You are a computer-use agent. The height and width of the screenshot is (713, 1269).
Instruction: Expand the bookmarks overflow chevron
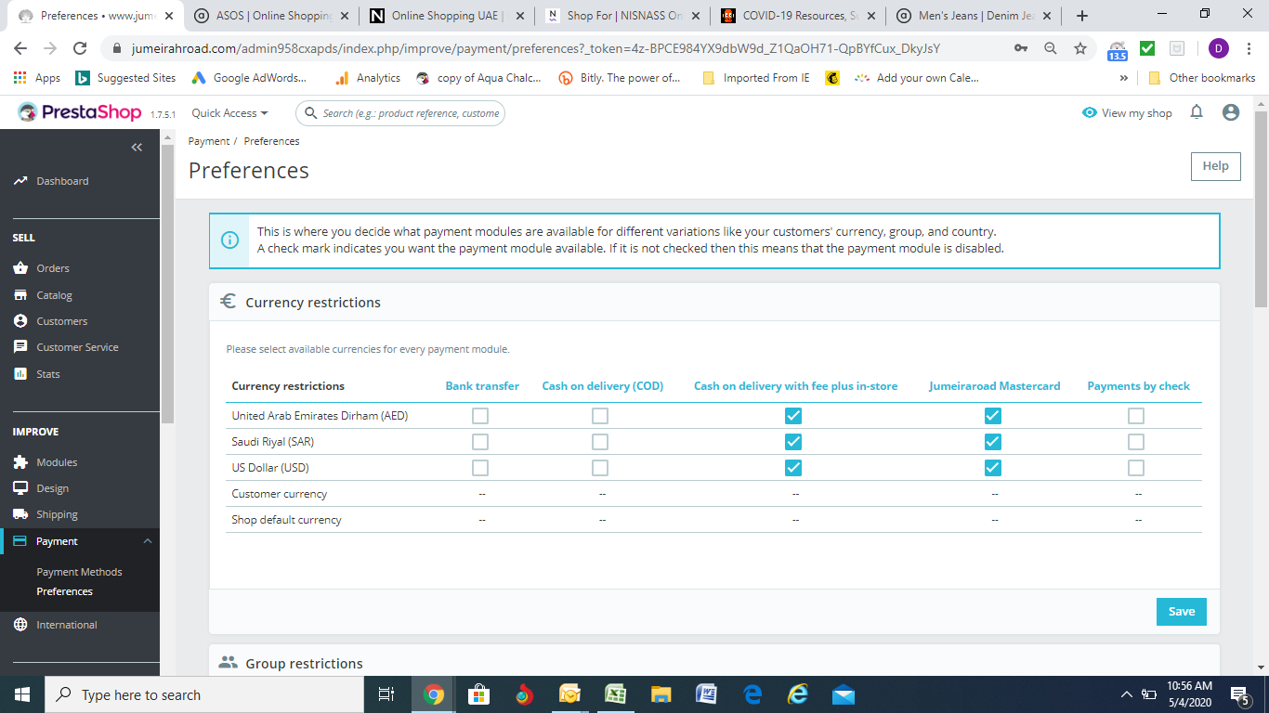click(1124, 78)
